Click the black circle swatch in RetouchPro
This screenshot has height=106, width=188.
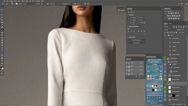point(153,90)
